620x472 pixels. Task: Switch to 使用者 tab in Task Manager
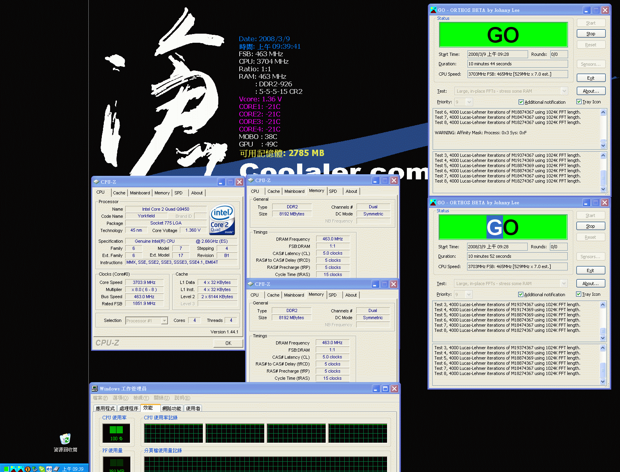click(x=193, y=409)
